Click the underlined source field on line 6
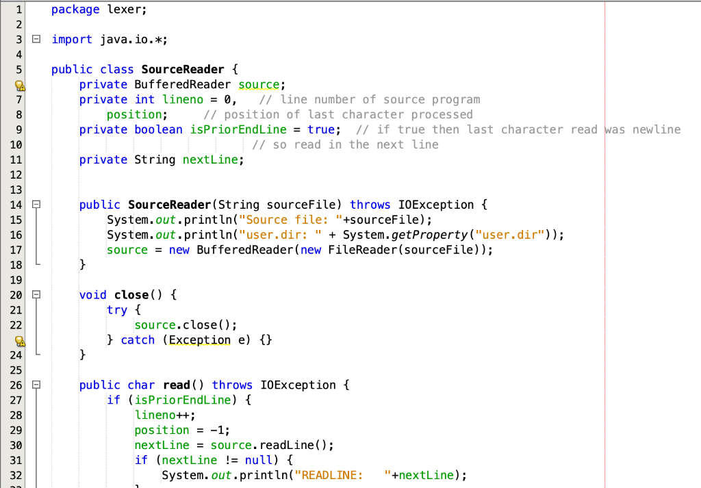This screenshot has height=488, width=701. (259, 84)
